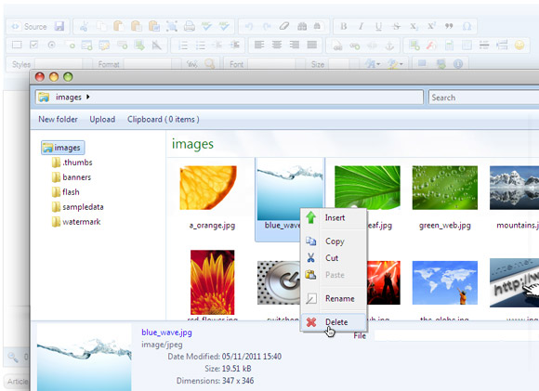
Task: Click the Find binoculars icon
Action: [x=302, y=26]
